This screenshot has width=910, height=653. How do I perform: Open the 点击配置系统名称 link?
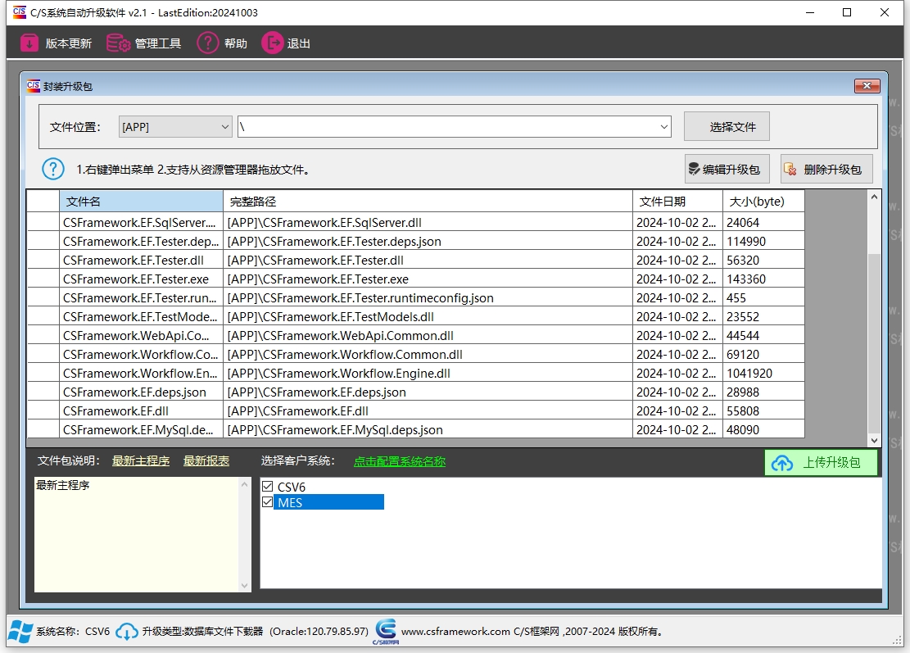tap(399, 461)
